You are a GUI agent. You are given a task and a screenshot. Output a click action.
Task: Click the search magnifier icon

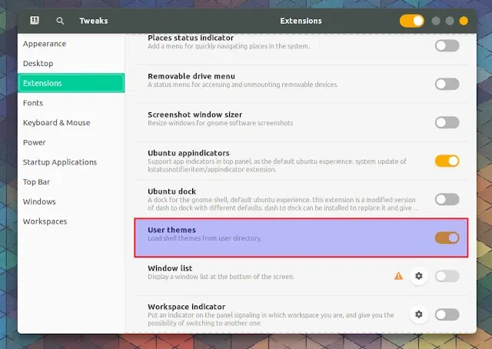[60, 21]
